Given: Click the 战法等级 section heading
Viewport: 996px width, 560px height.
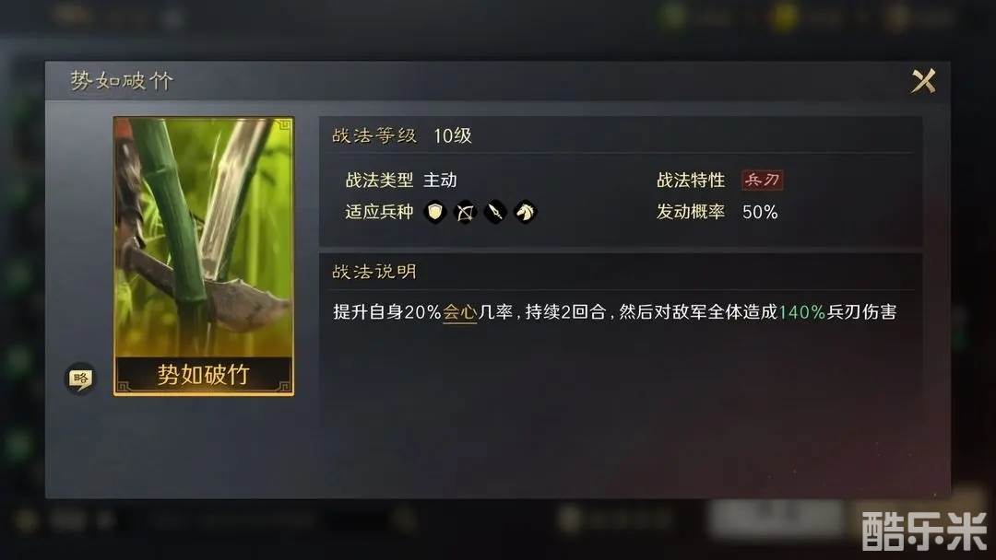Looking at the screenshot, I should (x=374, y=135).
